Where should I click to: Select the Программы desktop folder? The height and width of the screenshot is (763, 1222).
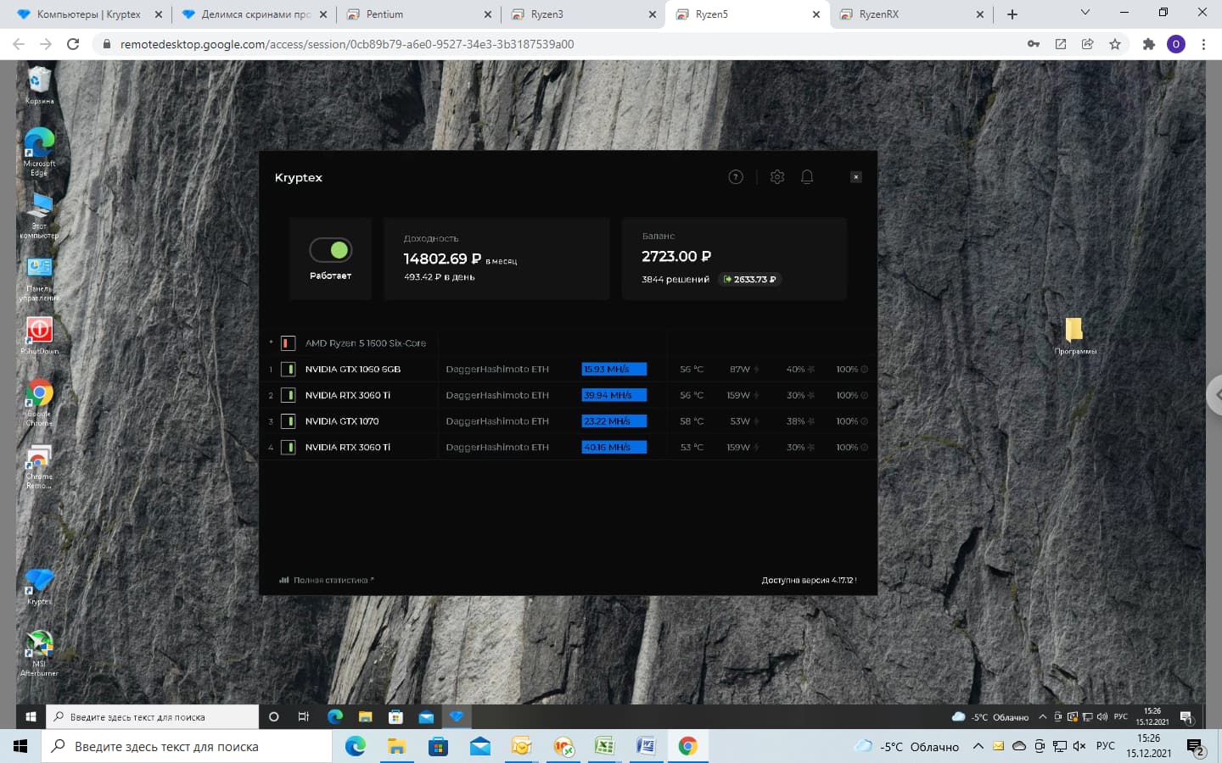pyautogui.click(x=1074, y=336)
